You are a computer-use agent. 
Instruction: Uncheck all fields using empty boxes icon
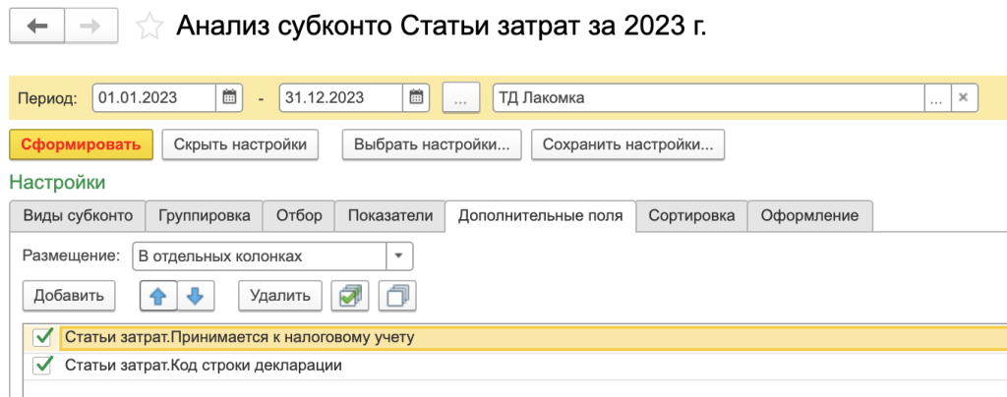click(397, 294)
